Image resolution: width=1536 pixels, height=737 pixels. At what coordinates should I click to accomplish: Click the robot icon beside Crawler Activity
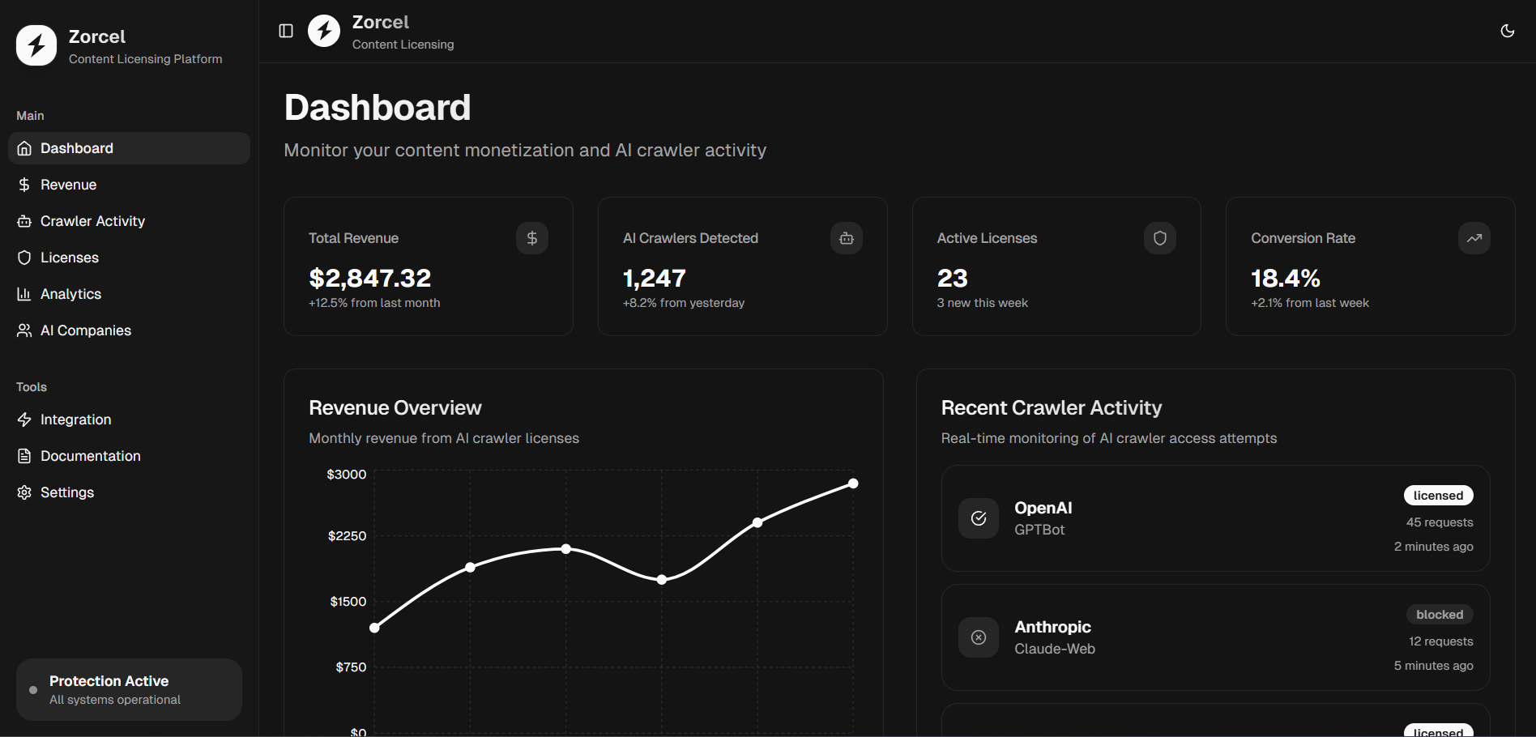[x=24, y=221]
